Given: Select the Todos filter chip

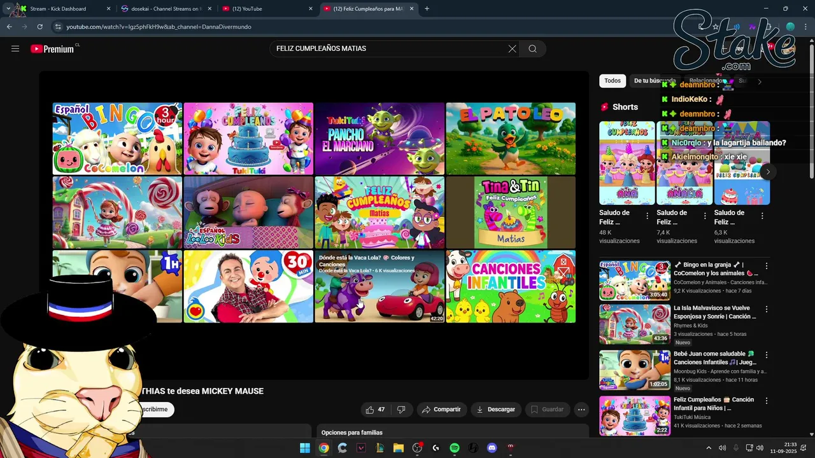Looking at the screenshot, I should point(613,81).
